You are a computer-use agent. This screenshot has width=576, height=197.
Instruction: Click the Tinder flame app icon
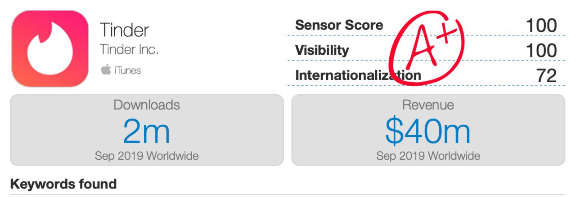(x=49, y=48)
